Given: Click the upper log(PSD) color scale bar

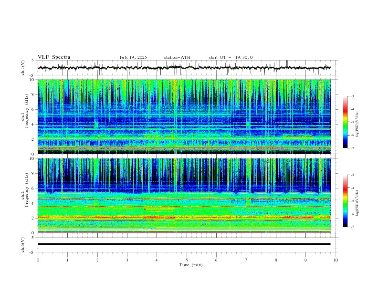Looking at the screenshot, I should tap(346, 122).
